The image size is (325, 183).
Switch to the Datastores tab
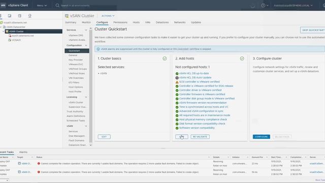coord(162,22)
